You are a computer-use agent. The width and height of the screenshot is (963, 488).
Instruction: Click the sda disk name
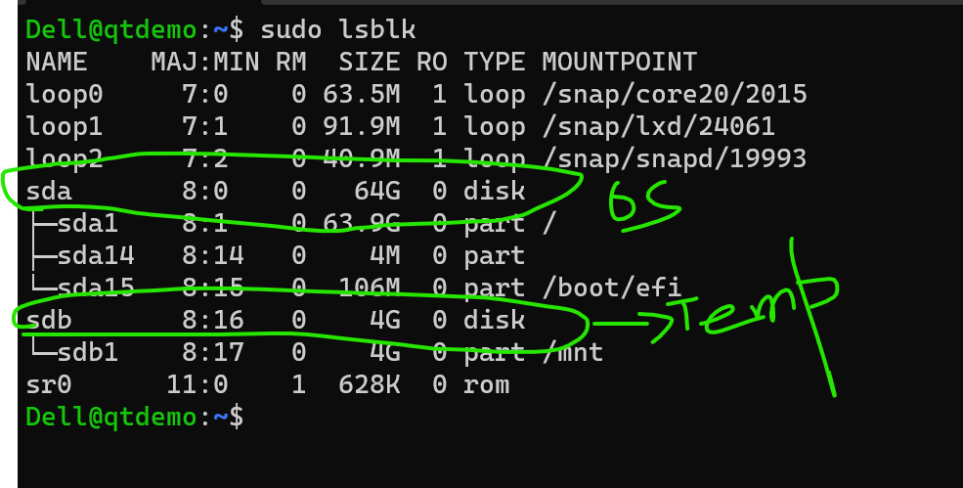[49, 191]
